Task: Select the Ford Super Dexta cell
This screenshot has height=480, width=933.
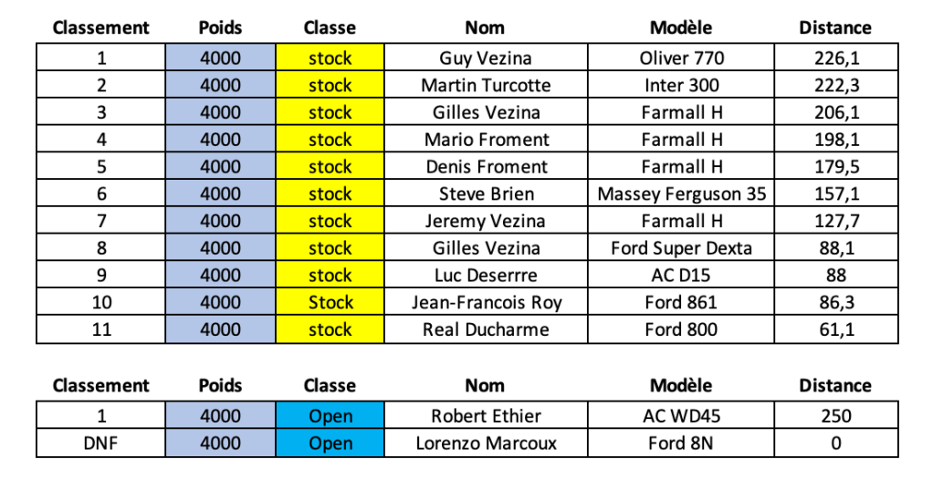Action: pyautogui.click(x=681, y=248)
